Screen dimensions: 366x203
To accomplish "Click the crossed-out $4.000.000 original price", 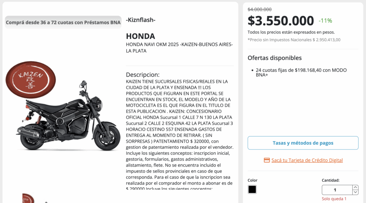I will tap(259, 10).
